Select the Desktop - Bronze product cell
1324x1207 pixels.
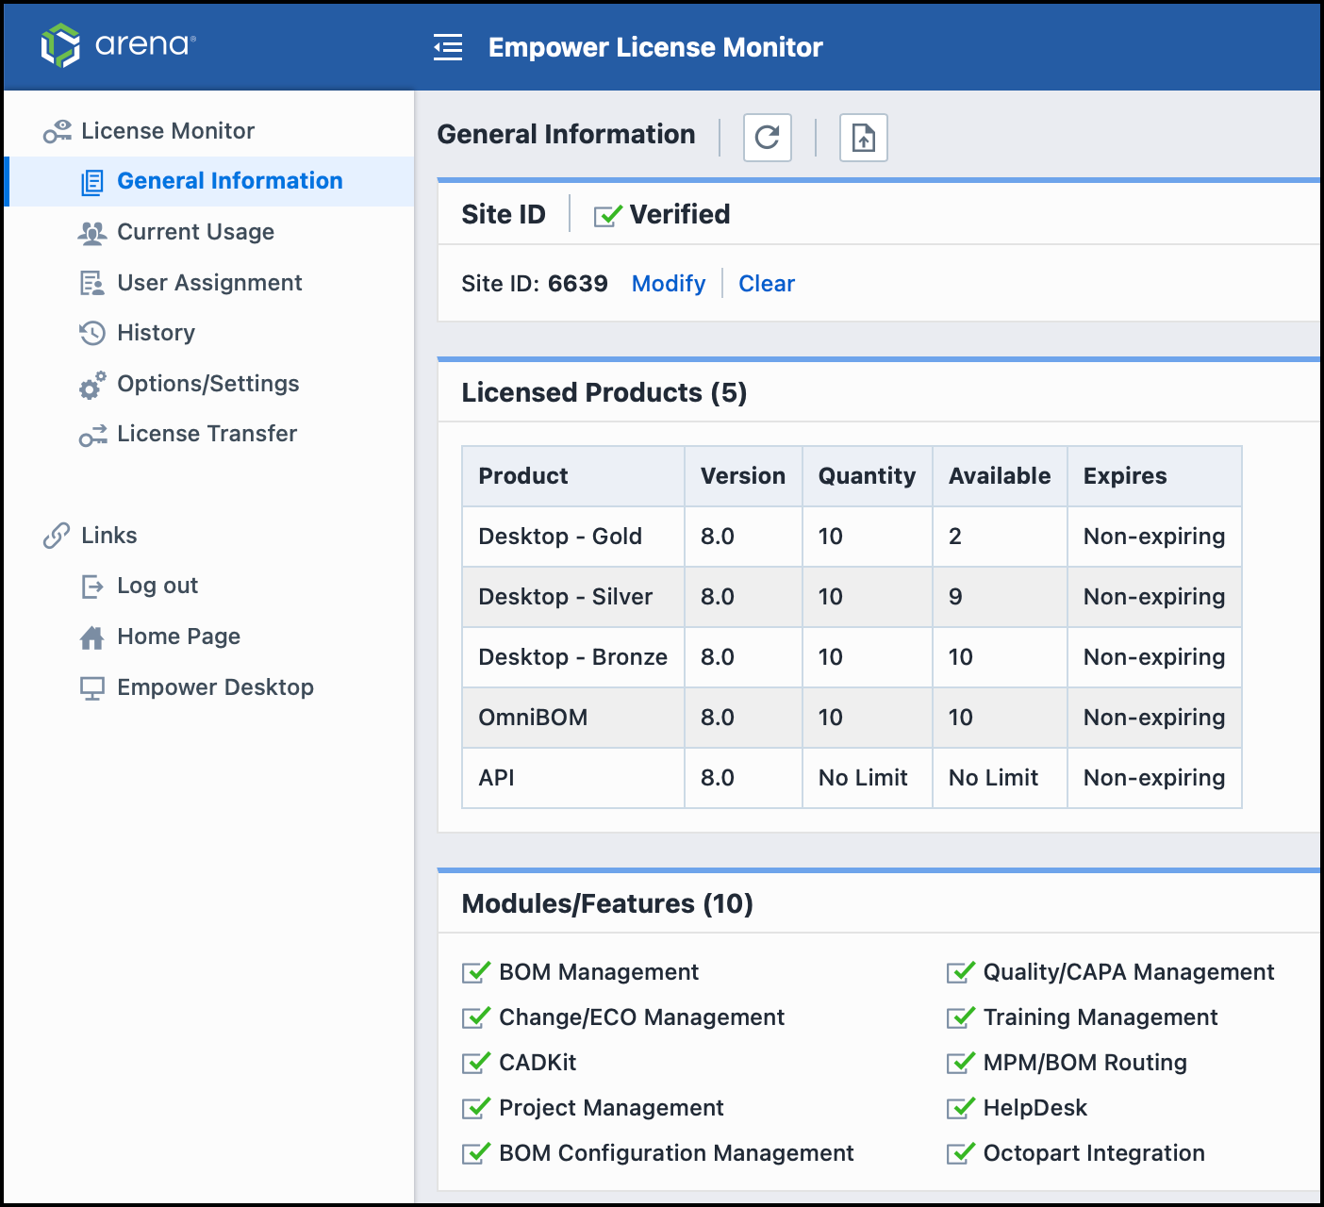[573, 657]
